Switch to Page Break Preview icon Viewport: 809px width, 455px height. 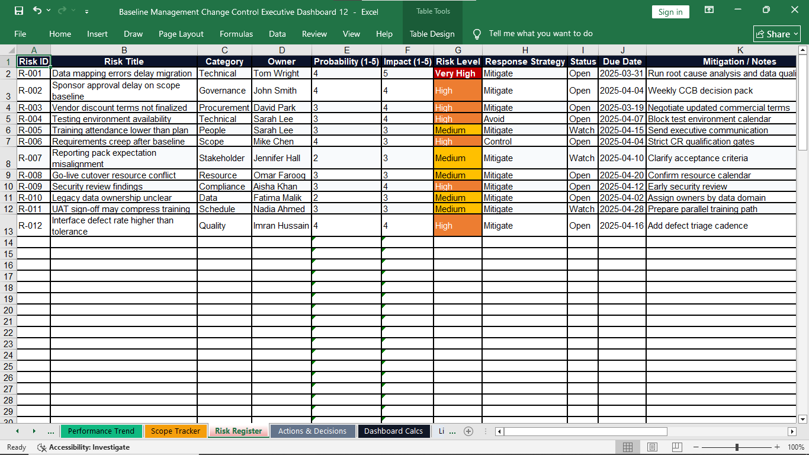(x=676, y=447)
